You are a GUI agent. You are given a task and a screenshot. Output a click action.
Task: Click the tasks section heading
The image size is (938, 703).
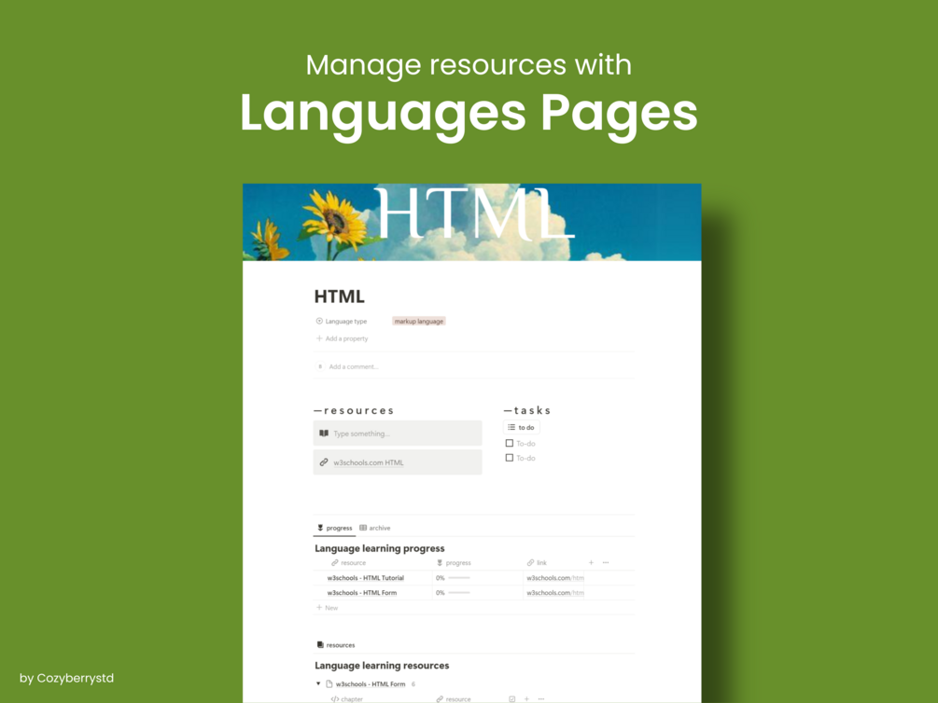pos(527,410)
